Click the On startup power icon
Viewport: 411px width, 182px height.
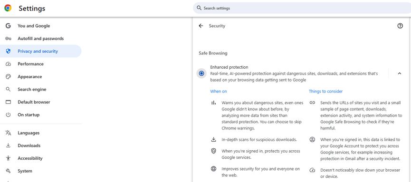pos(8,115)
